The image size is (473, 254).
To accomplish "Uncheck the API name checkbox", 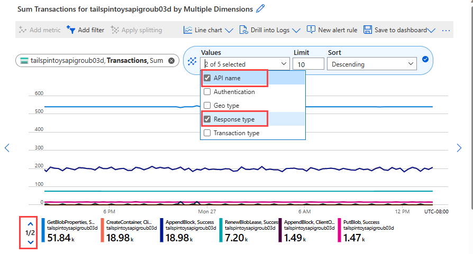I will point(207,78).
